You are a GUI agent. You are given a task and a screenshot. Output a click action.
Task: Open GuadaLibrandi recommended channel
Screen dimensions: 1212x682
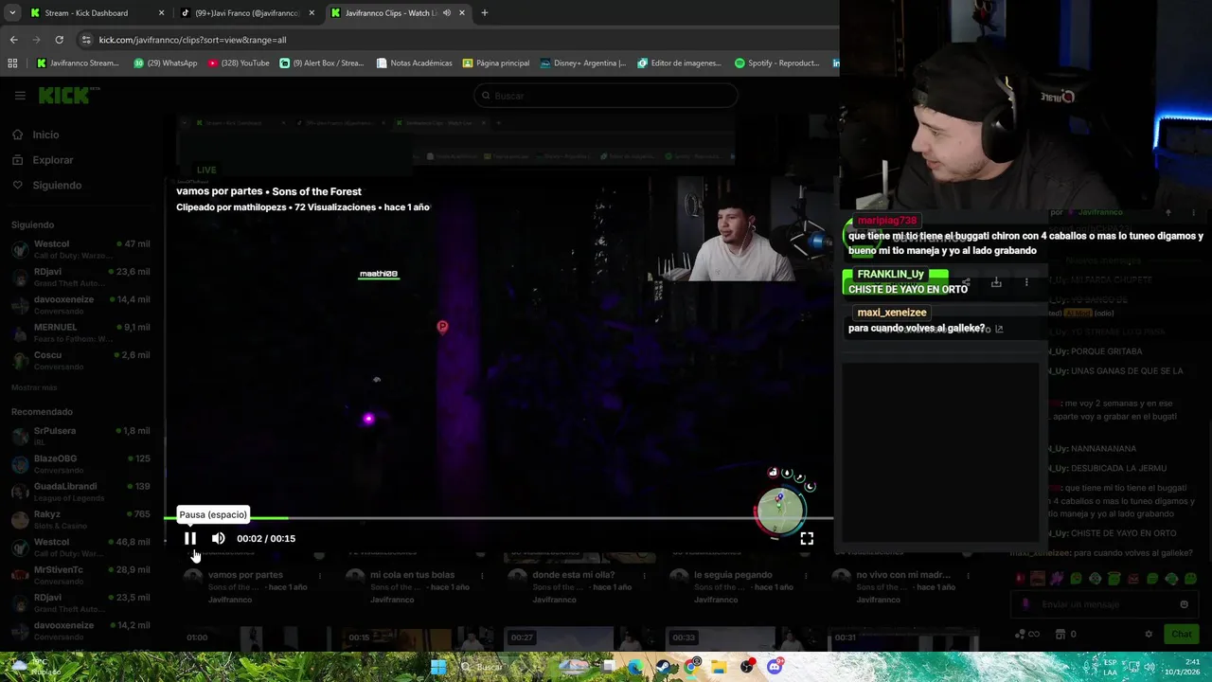tap(80, 491)
